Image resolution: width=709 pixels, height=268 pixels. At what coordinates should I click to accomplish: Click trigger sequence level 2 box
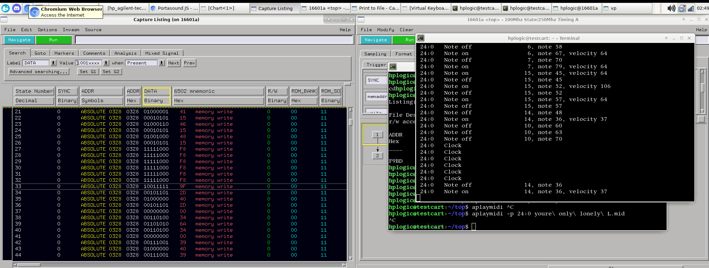[377, 155]
